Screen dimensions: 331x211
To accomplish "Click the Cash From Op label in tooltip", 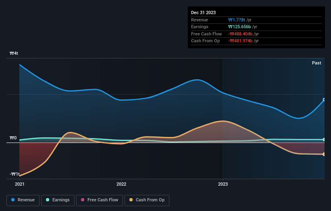I will pos(205,41).
